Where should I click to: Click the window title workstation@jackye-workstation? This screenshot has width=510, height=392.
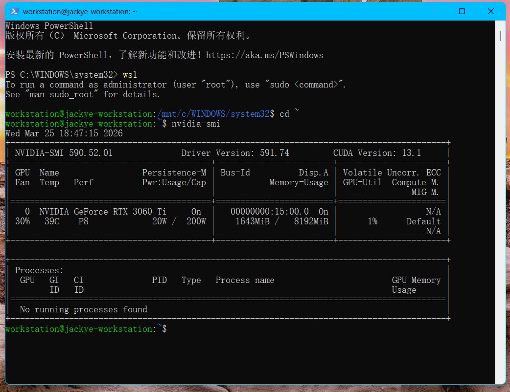80,11
